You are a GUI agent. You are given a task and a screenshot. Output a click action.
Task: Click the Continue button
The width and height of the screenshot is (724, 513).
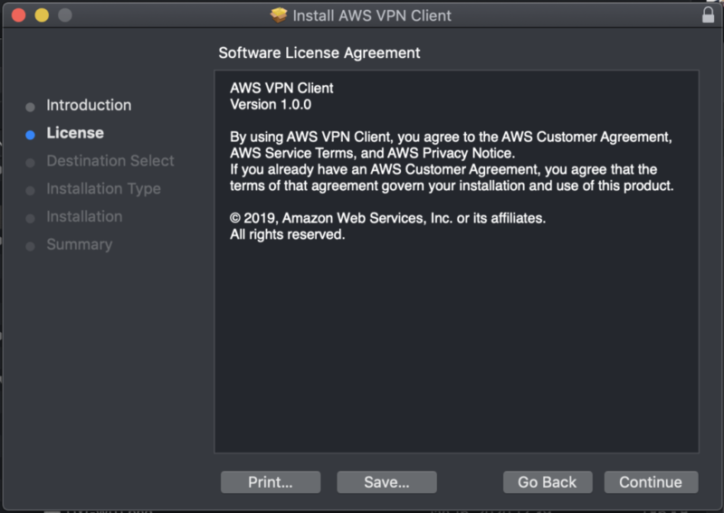(651, 482)
